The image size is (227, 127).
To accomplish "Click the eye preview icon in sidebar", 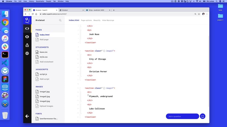I will tap(27, 37).
